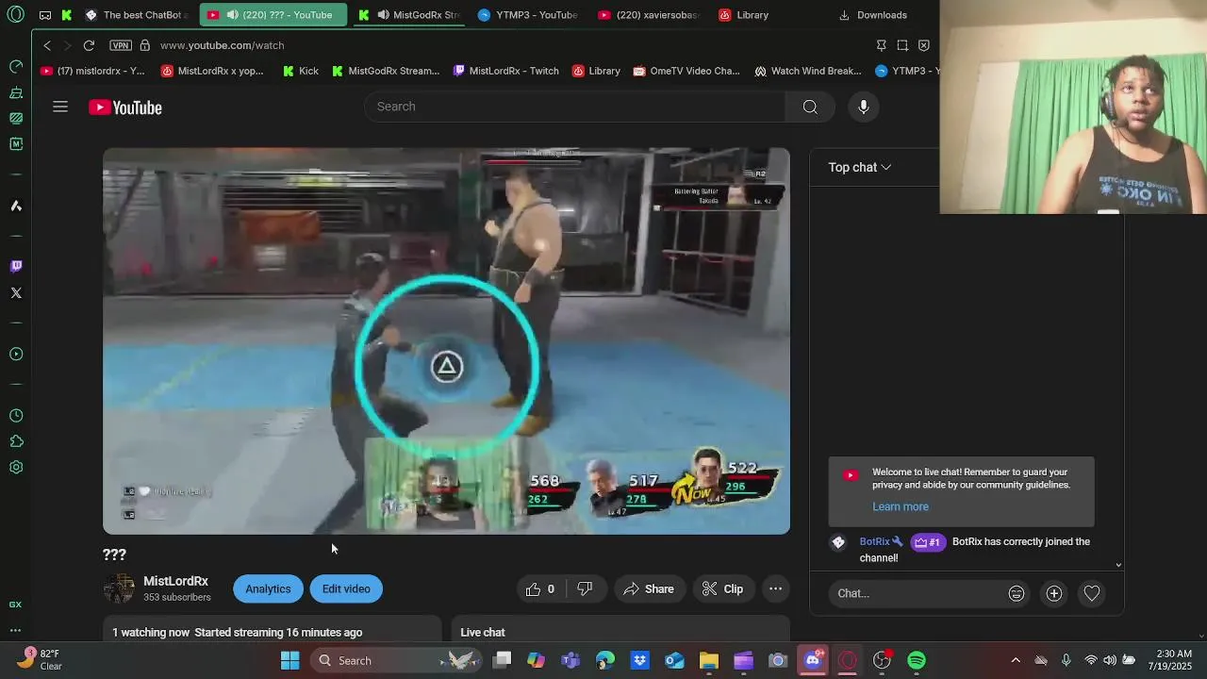Screen dimensions: 1207x679
Task: Open the weather widget 82°F Clear
Action: coord(40,659)
